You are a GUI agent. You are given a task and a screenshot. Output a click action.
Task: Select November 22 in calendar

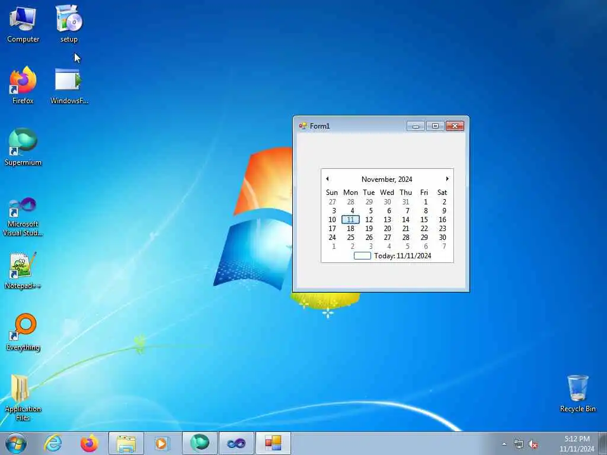[x=424, y=229]
